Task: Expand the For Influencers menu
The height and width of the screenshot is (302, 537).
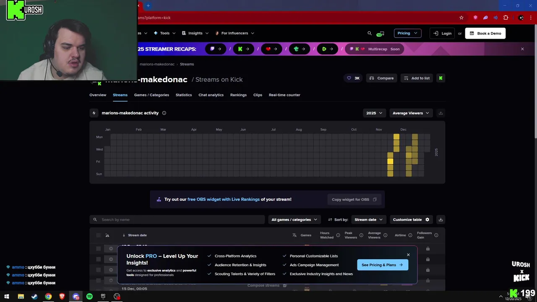Action: tap(235, 33)
